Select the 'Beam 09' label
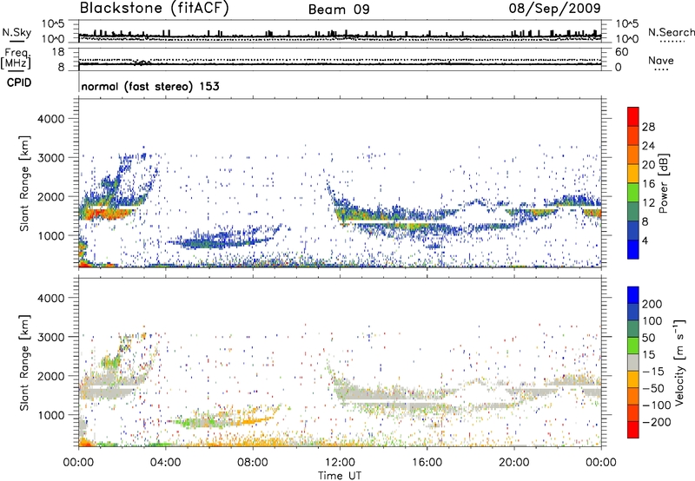 (339, 10)
